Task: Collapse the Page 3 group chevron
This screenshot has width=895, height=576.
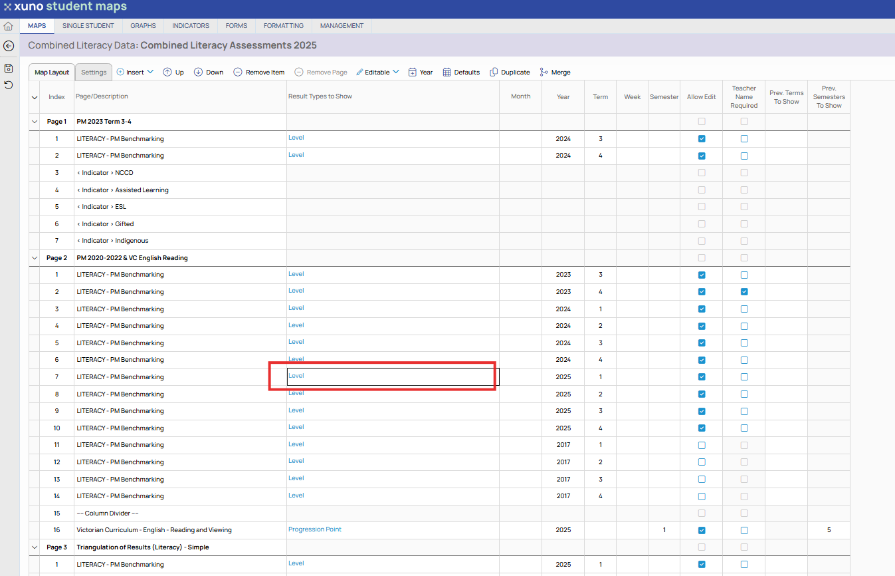Action: coord(35,547)
